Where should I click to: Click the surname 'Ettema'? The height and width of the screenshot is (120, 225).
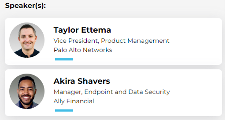pyautogui.click(x=96, y=30)
